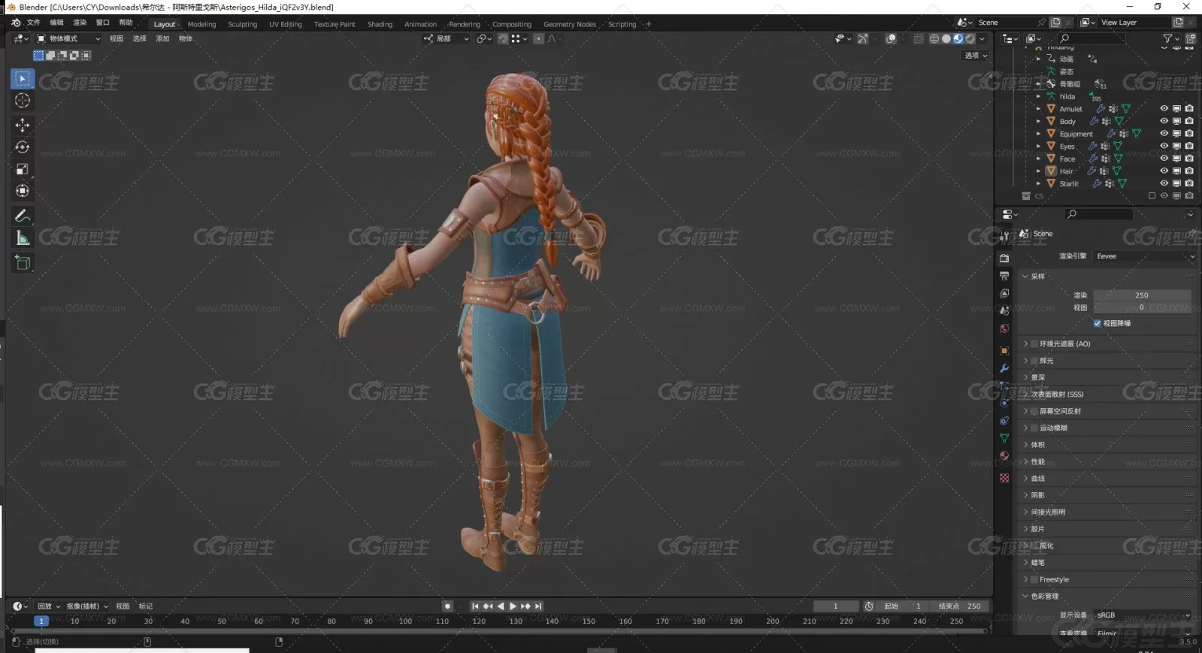This screenshot has width=1202, height=653.
Task: Open the World properties tab icon
Action: click(x=1004, y=328)
